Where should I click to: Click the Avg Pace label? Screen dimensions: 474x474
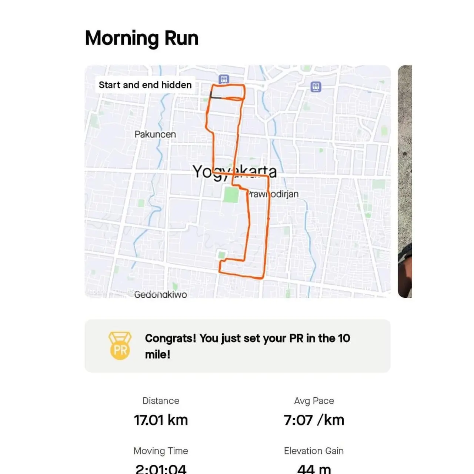pyautogui.click(x=314, y=401)
